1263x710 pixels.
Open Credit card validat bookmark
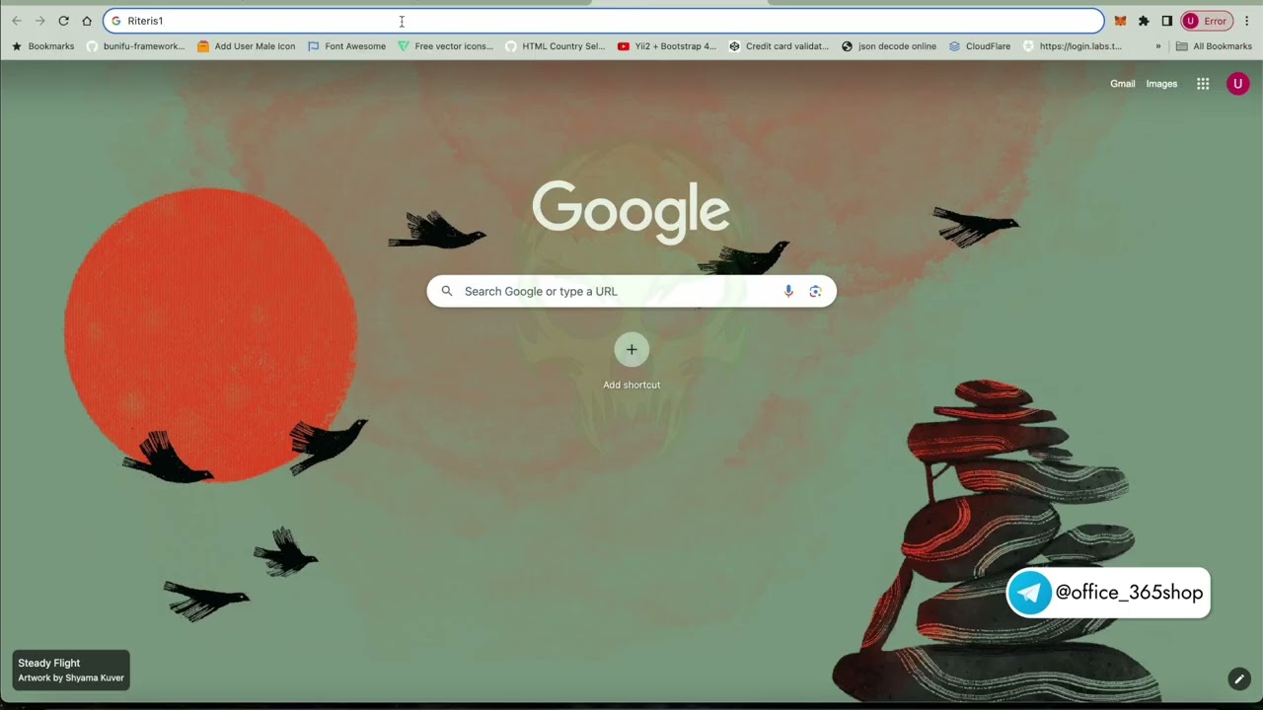pos(779,46)
